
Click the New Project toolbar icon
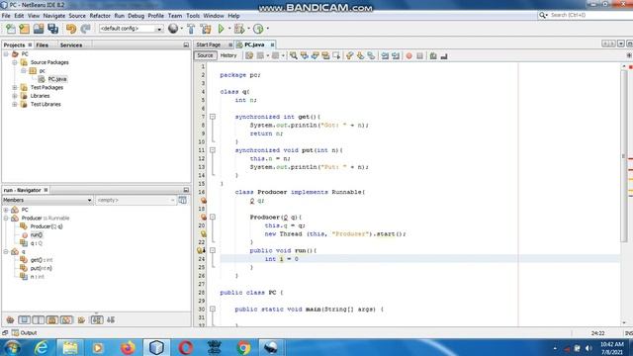25,29
